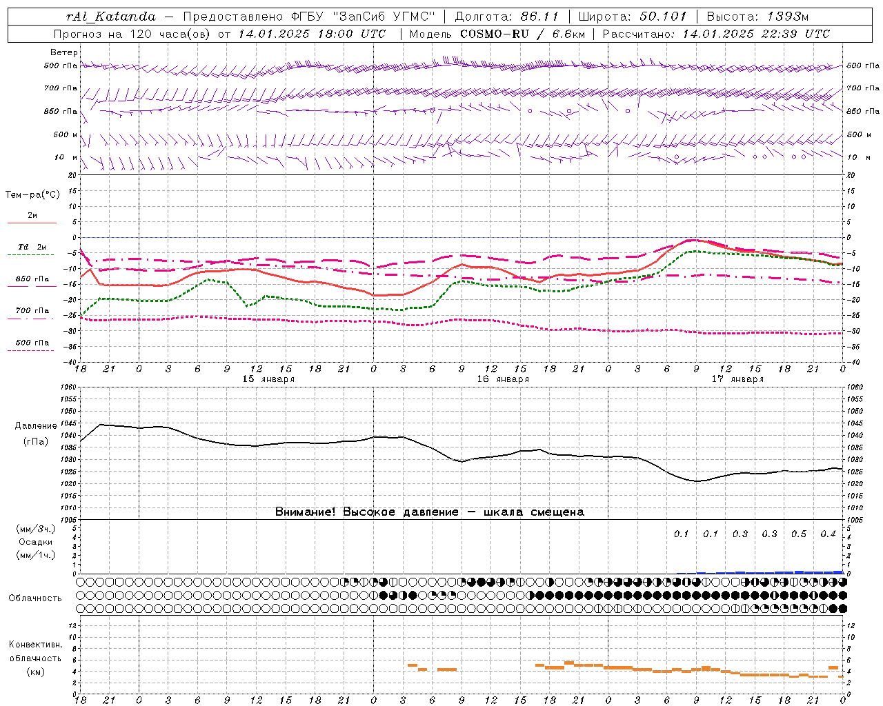Select the Широта: 50.101 field
Viewport: 883px width, 706px height.
point(633,17)
